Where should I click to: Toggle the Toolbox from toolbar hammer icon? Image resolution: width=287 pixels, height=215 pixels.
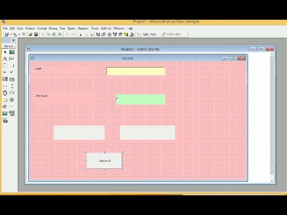[120, 34]
